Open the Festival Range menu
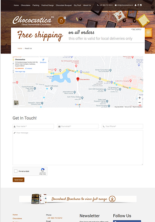 (48, 5)
